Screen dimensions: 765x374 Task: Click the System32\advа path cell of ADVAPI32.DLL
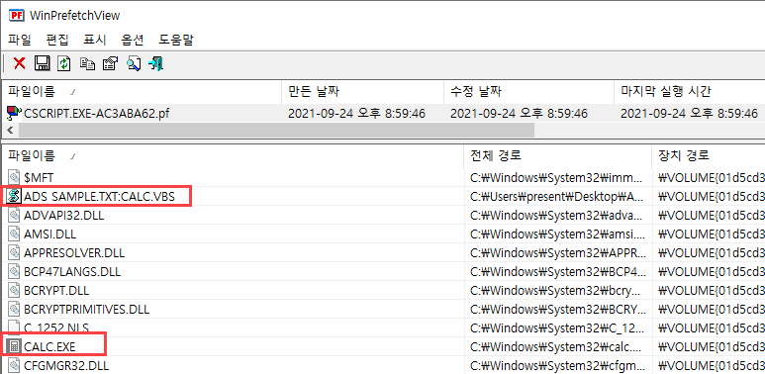[x=558, y=215]
